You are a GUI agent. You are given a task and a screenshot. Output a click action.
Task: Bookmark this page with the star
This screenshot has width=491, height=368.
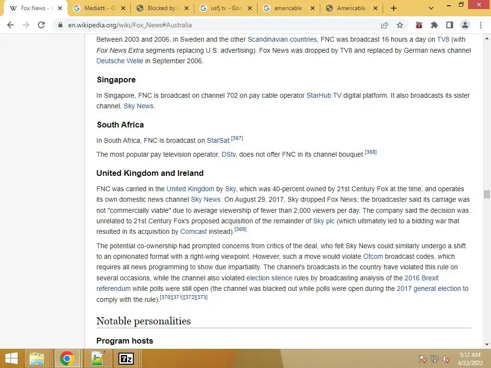click(x=400, y=25)
